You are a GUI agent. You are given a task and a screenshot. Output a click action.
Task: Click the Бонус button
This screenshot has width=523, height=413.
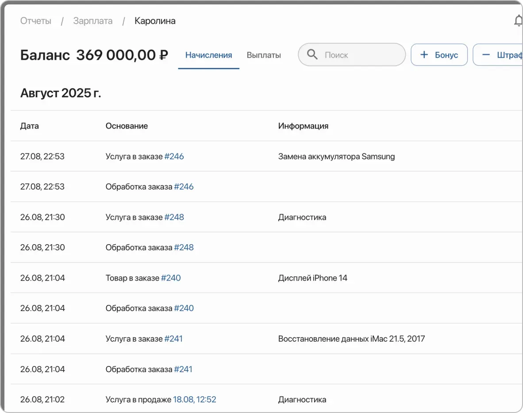[439, 55]
